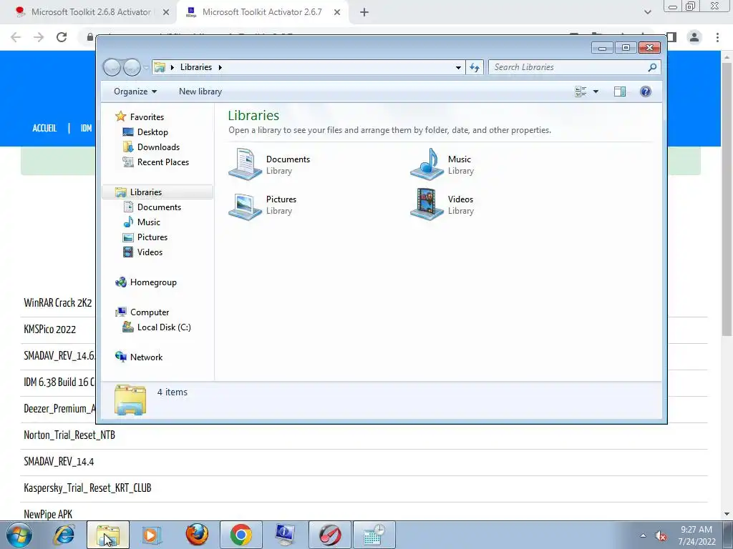This screenshot has width=733, height=549.
Task: Open Chrome tab search dropdown
Action: click(x=647, y=12)
